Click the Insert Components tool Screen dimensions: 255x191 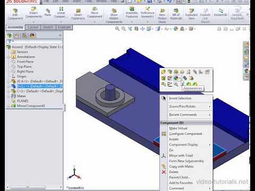click(33, 12)
